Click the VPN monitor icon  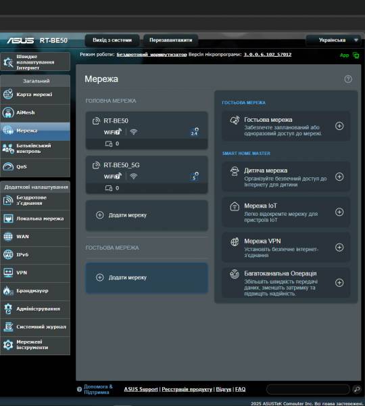coord(8,273)
